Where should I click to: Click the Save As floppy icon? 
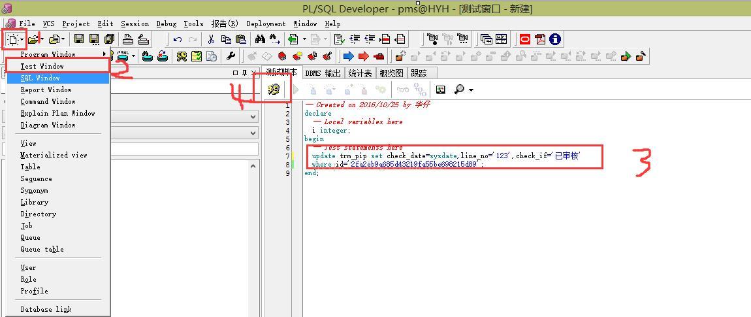pyautogui.click(x=94, y=39)
